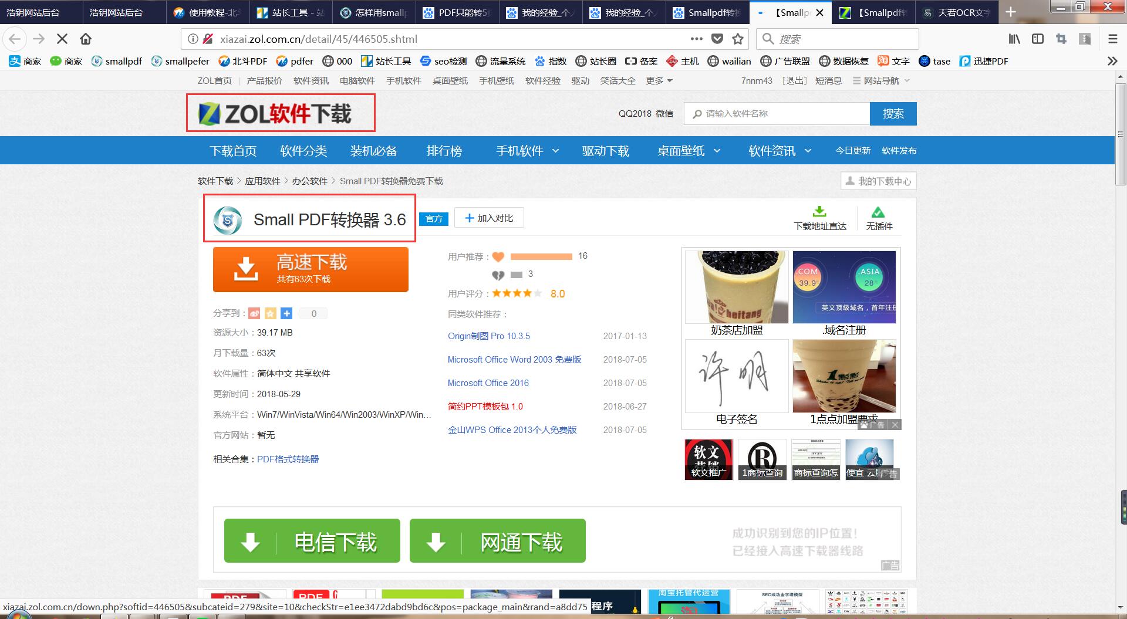This screenshot has height=619, width=1127.
Task: Open the seo检测 bookmark
Action: [x=443, y=61]
